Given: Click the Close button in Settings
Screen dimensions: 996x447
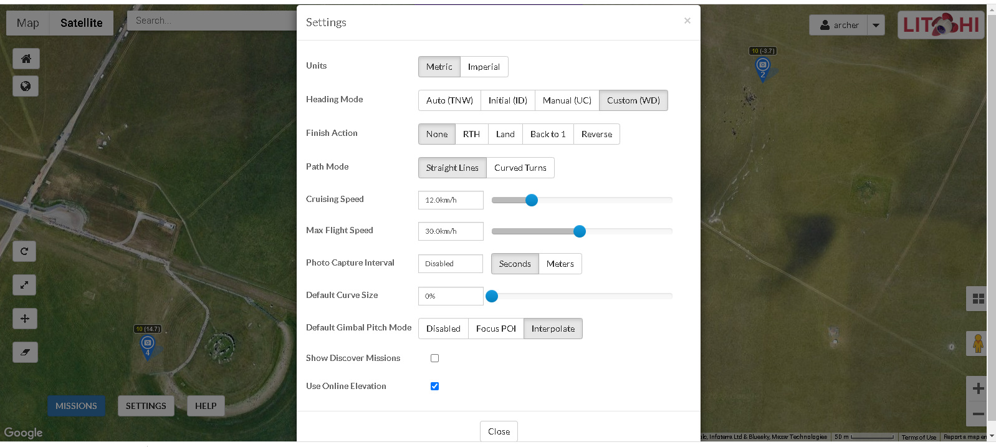Looking at the screenshot, I should (499, 431).
